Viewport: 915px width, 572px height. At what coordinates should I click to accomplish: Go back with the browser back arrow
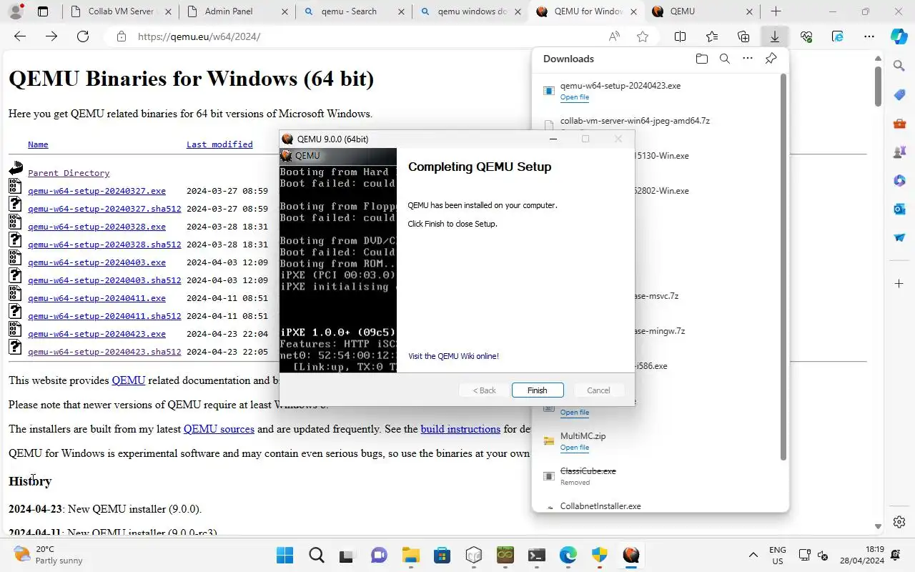pyautogui.click(x=20, y=36)
